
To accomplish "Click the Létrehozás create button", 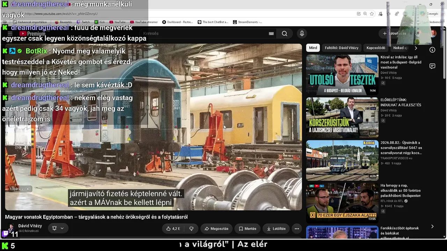I will [x=395, y=33].
